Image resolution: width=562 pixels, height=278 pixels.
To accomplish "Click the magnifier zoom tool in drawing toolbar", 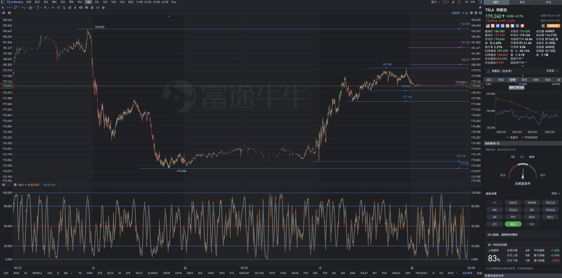I will 64,7.
